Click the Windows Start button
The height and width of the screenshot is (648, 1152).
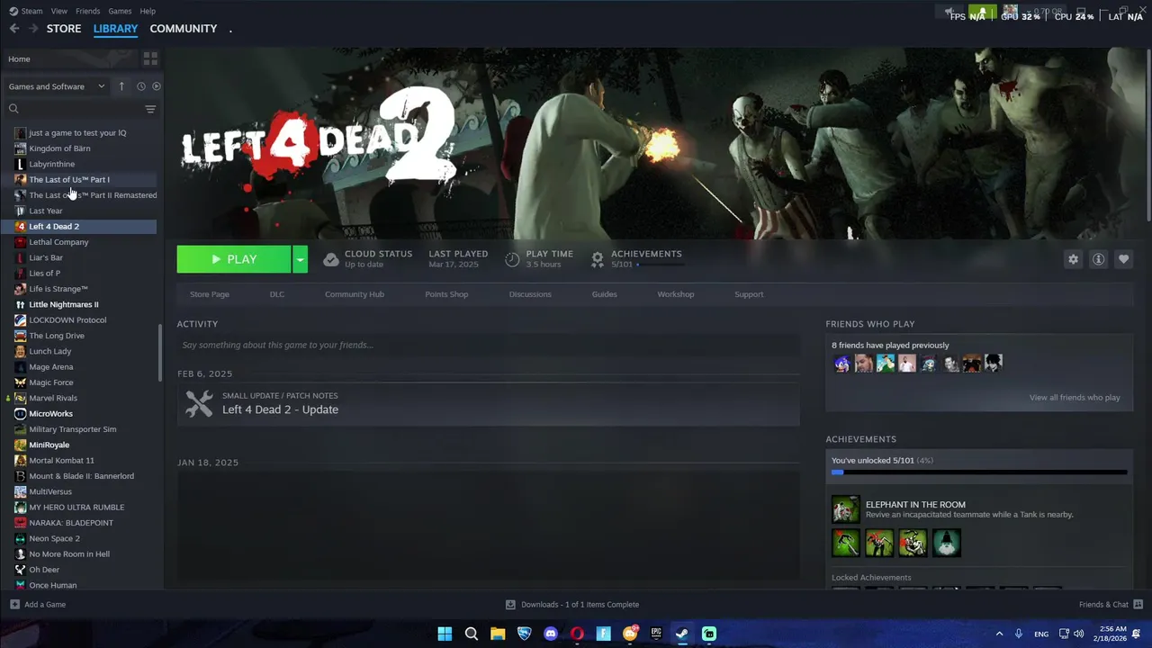(x=445, y=634)
